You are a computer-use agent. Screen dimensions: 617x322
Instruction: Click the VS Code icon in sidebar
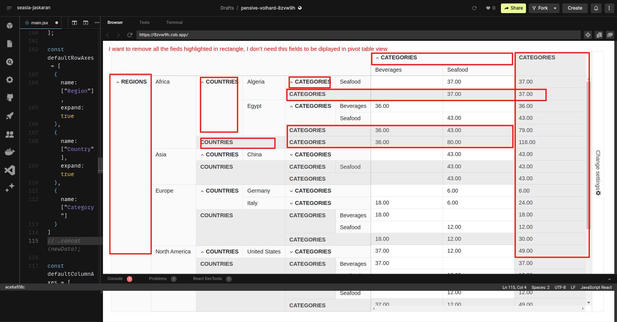(x=10, y=170)
